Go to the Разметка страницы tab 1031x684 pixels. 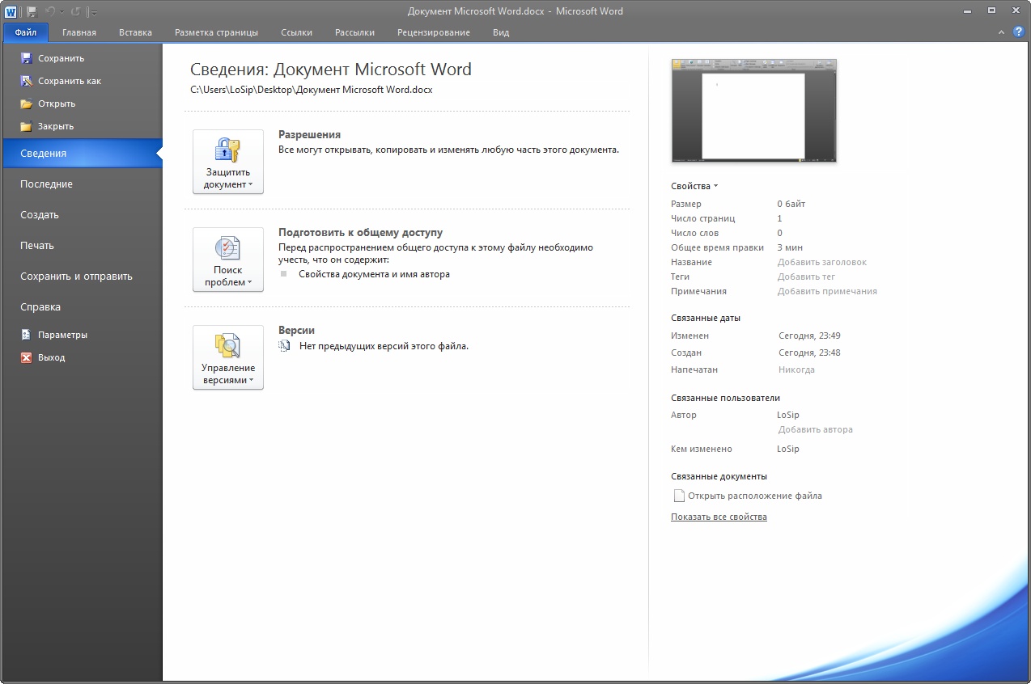point(216,32)
